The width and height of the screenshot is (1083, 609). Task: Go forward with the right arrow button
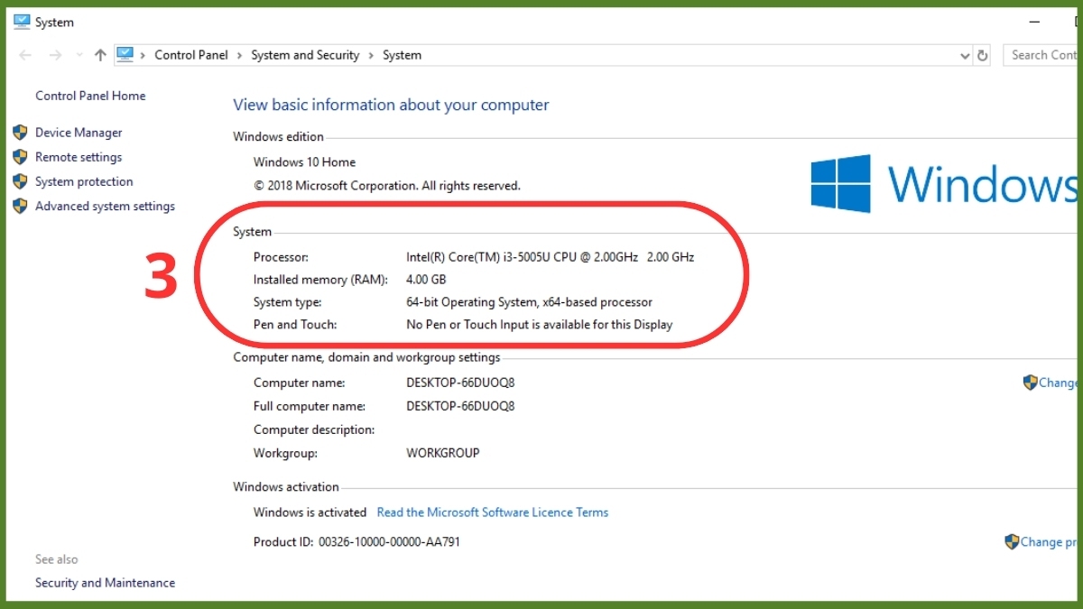coord(55,55)
